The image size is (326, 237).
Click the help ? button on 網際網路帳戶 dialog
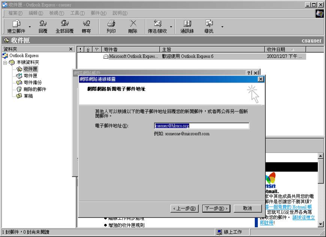point(249,73)
